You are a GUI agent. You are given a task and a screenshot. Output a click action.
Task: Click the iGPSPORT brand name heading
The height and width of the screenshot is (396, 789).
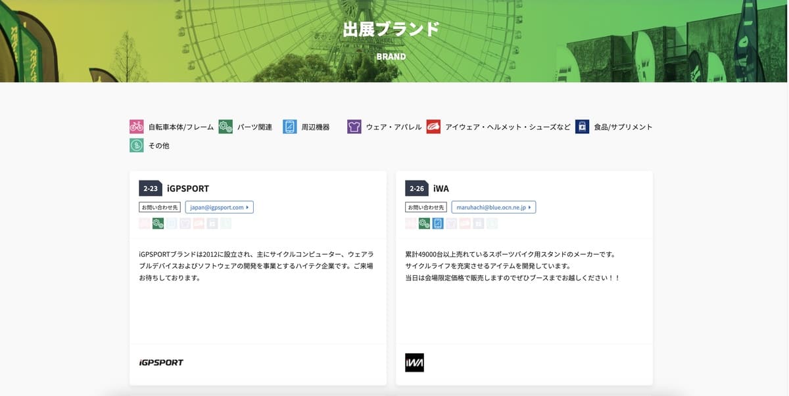(x=188, y=188)
